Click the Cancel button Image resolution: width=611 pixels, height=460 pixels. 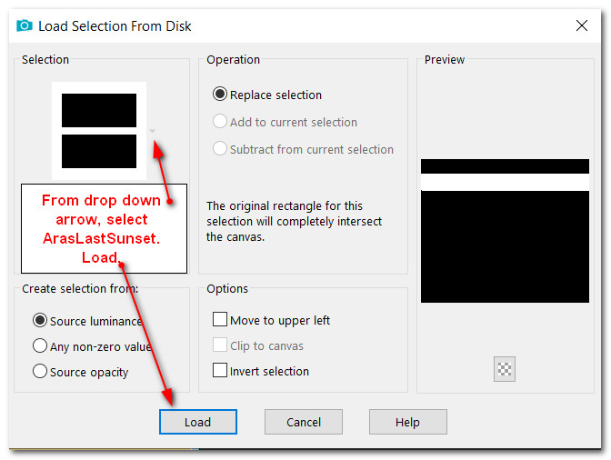coord(304,422)
